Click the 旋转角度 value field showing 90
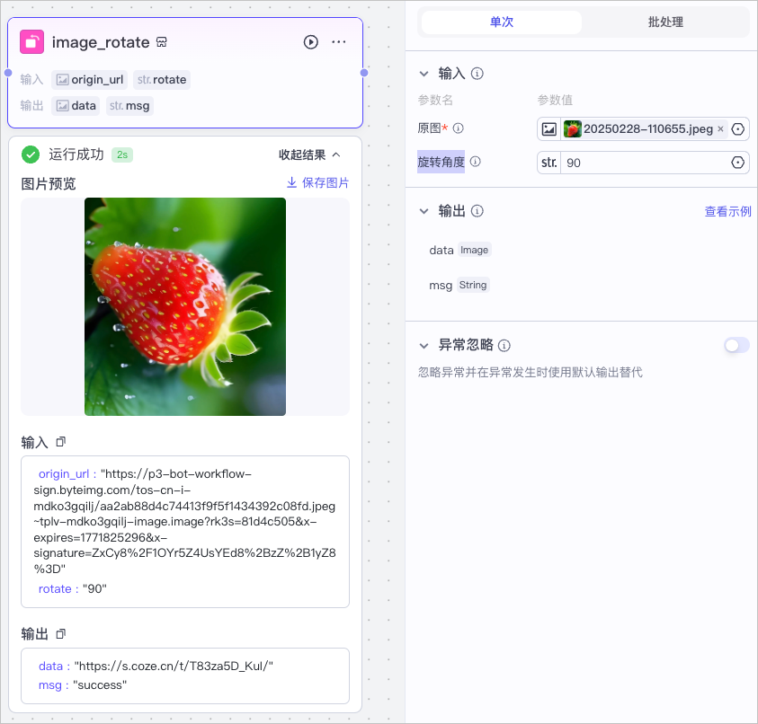 pyautogui.click(x=645, y=163)
